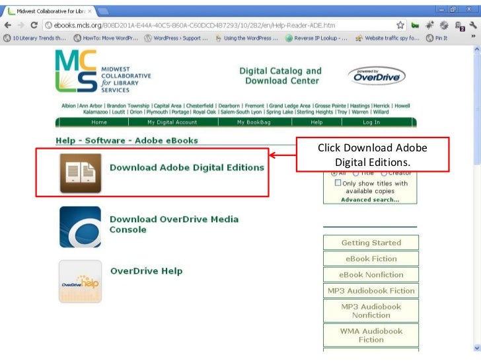Click Download OverDrive Media Console link
The height and width of the screenshot is (361, 481).
pyautogui.click(x=174, y=224)
